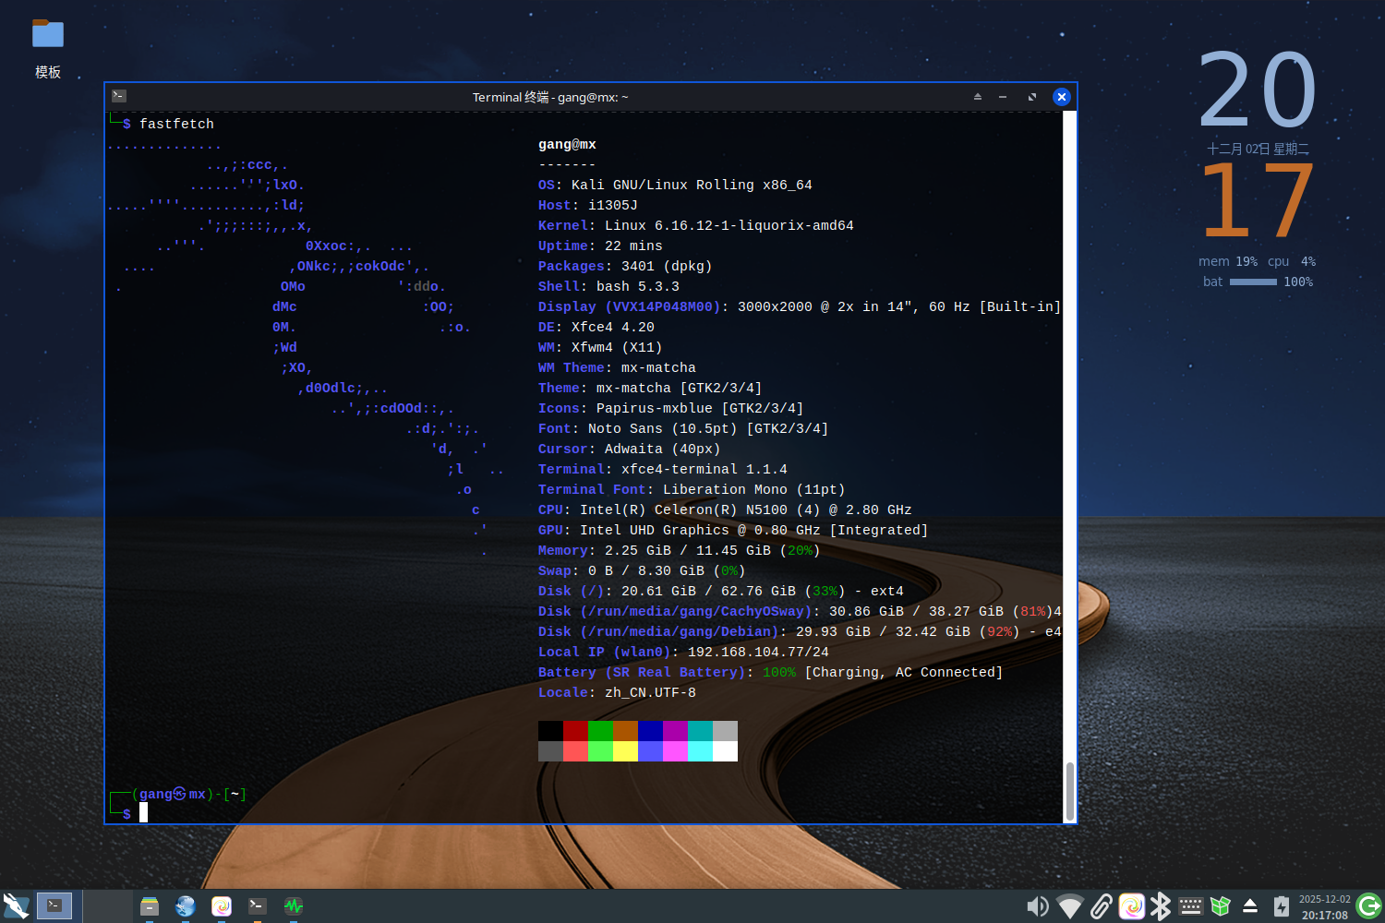Image resolution: width=1385 pixels, height=923 pixels.
Task: Click the CPU line 'Intel(R) Celeron(R) N5100'
Action: 725,510
